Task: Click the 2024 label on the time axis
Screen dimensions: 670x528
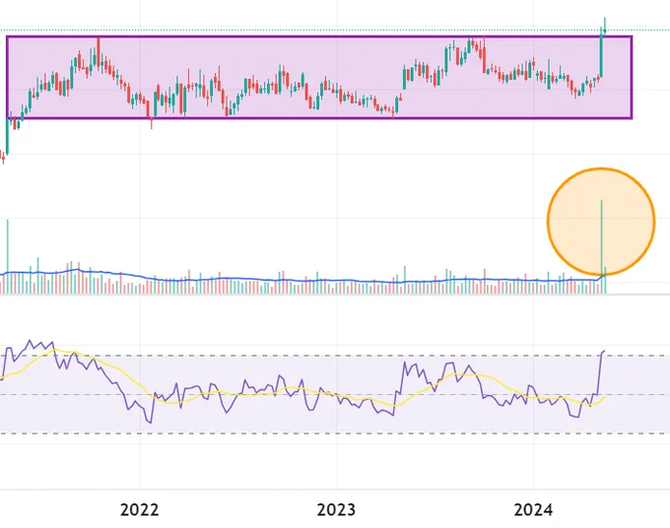Action: (x=533, y=509)
